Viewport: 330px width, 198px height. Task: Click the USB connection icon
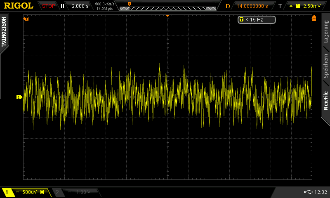pyautogui.click(x=308, y=192)
